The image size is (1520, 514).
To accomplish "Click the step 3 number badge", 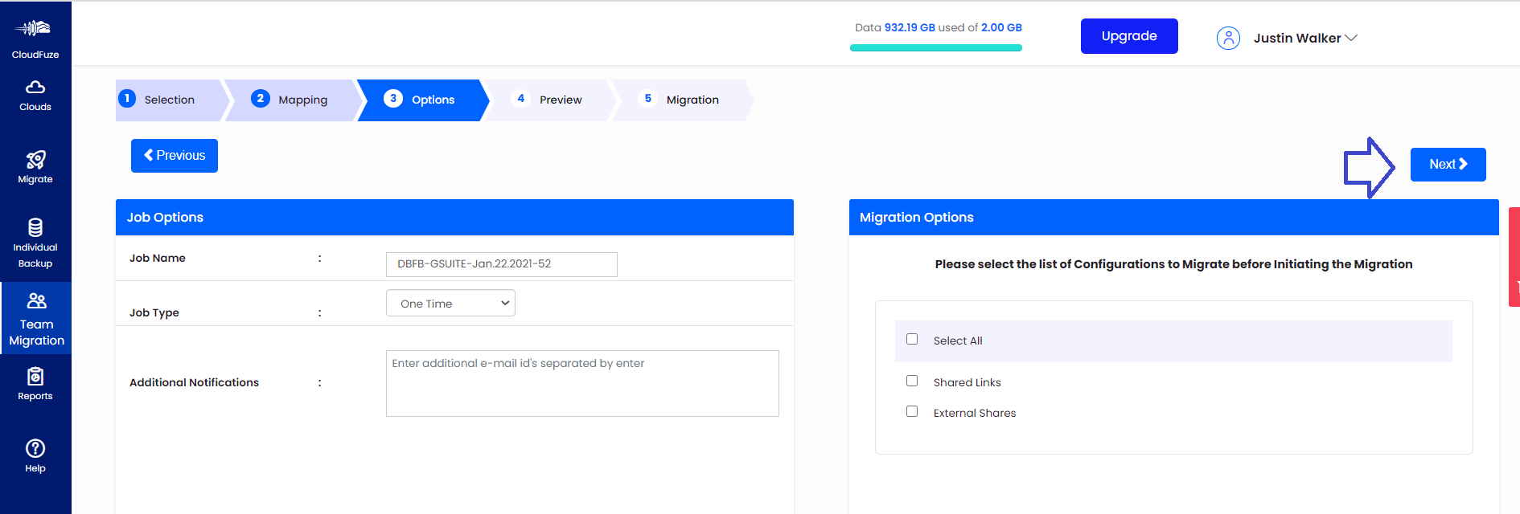I will (x=393, y=99).
